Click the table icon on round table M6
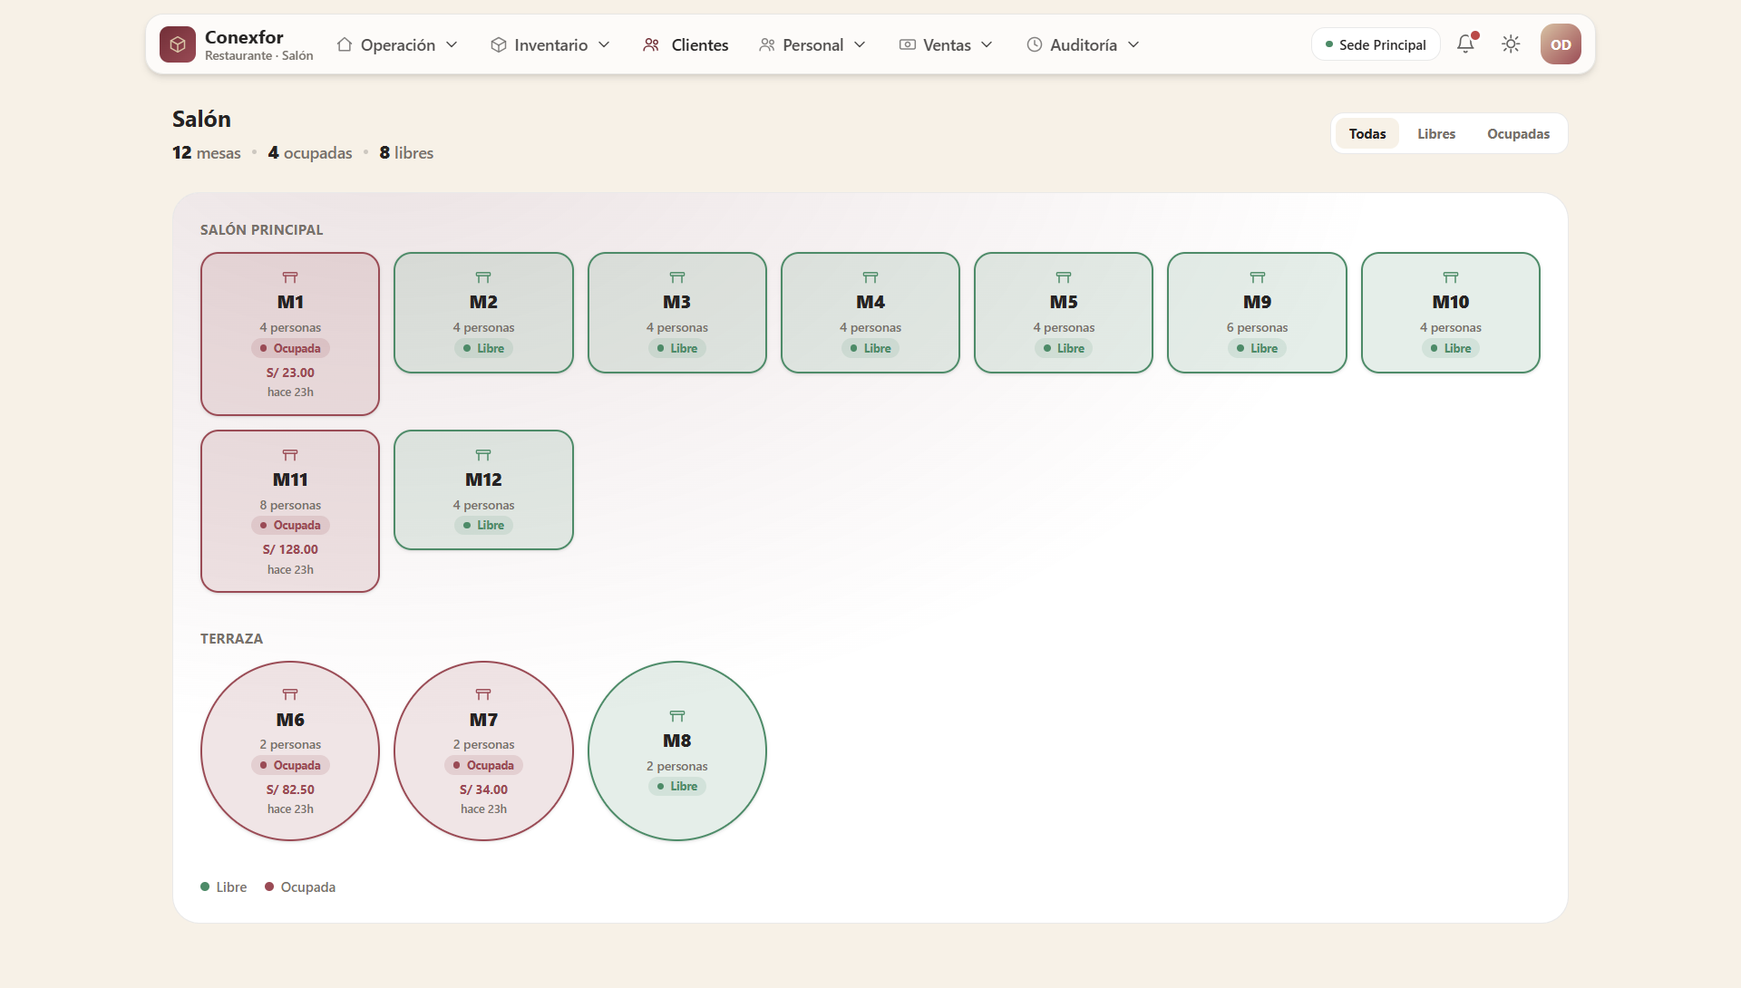Image resolution: width=1741 pixels, height=988 pixels. click(290, 694)
